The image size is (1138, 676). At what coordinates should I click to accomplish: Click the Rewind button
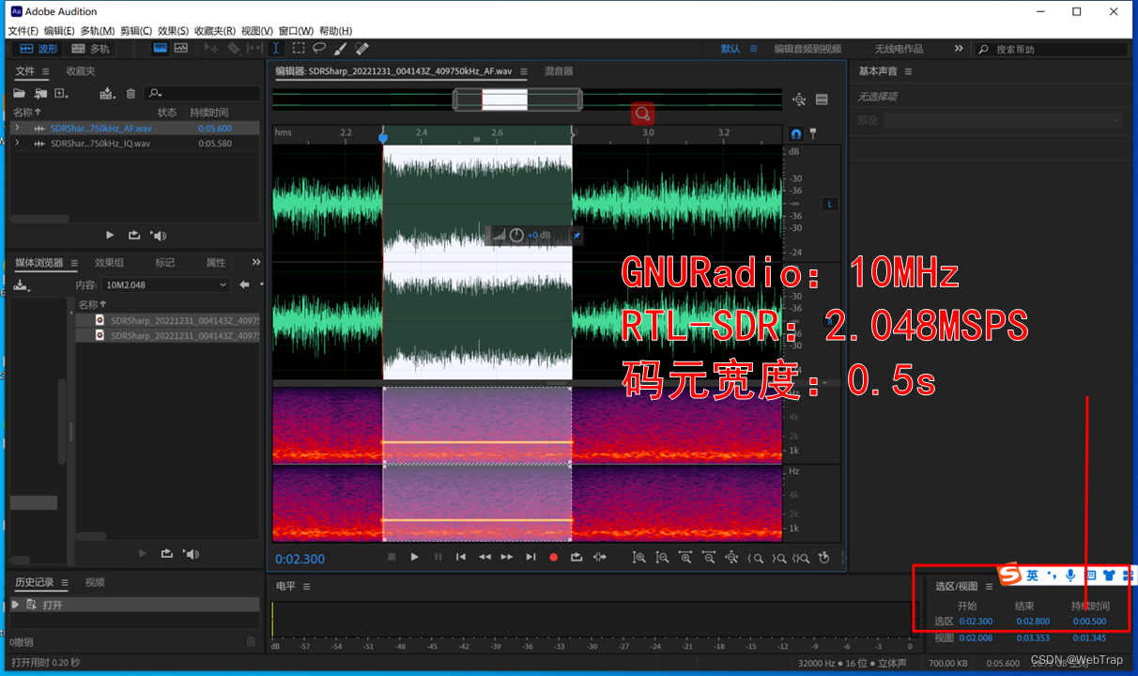click(x=484, y=557)
